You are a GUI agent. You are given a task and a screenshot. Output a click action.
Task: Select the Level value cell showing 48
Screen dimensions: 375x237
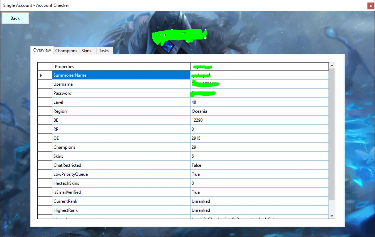tap(259, 102)
